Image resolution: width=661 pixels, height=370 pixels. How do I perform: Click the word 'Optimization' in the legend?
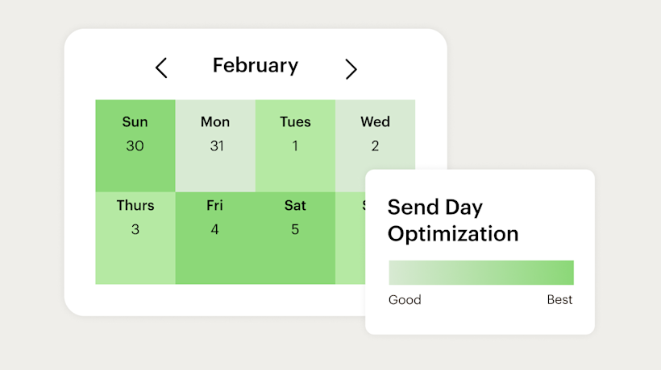[x=453, y=234]
